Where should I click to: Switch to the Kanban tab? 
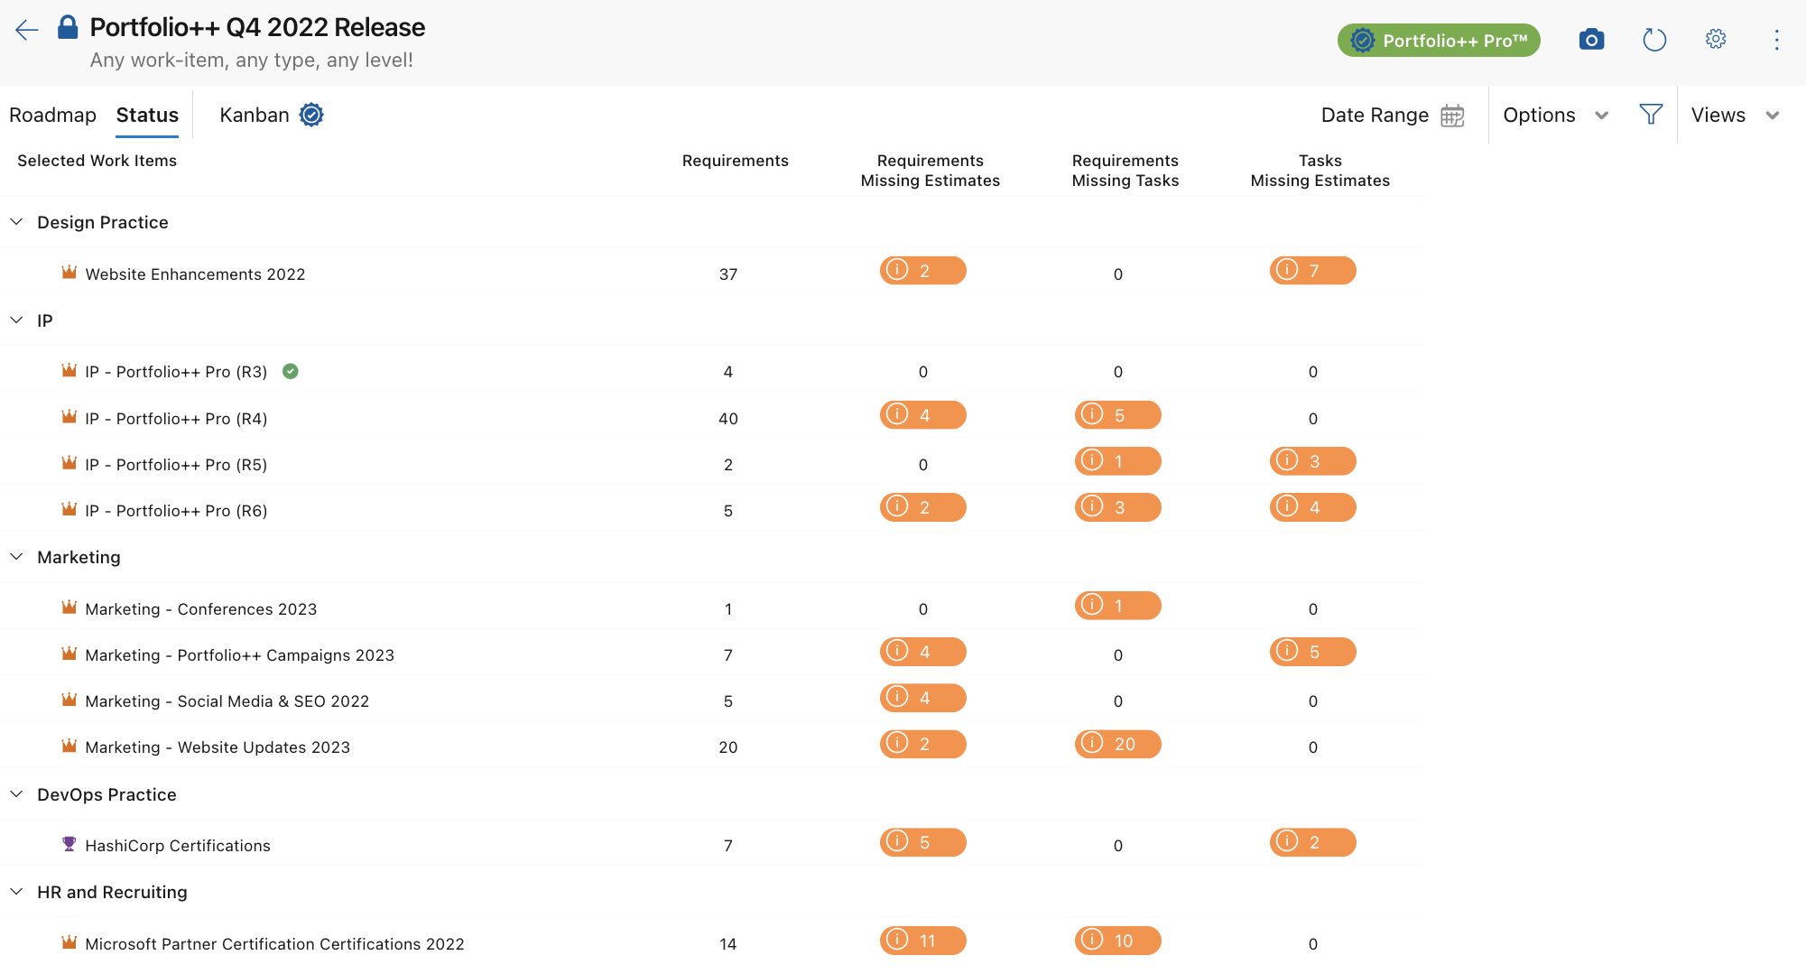[254, 115]
